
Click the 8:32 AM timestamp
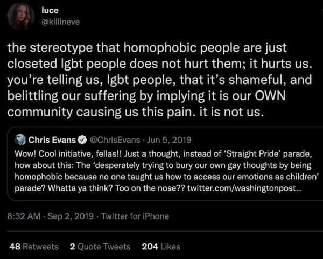(x=23, y=216)
